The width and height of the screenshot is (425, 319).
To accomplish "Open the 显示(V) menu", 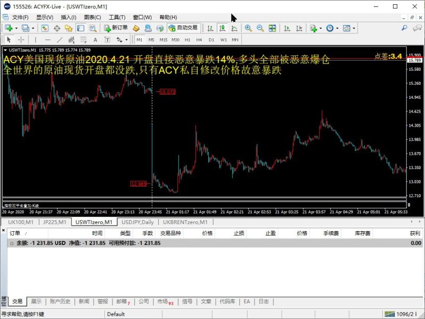I will pyautogui.click(x=45, y=18).
